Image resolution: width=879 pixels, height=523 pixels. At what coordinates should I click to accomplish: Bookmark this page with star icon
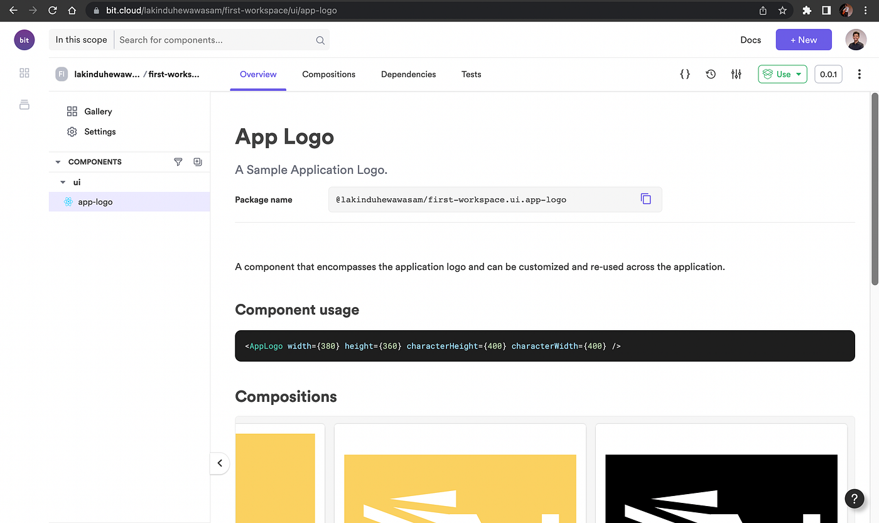tap(782, 10)
